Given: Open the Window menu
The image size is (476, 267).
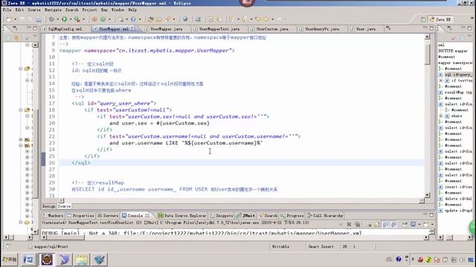Looking at the screenshot, I should tap(118, 10).
